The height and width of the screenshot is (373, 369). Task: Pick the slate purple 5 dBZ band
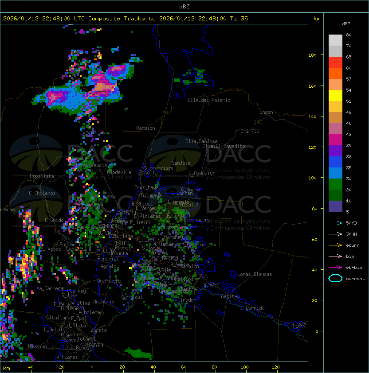point(335,206)
